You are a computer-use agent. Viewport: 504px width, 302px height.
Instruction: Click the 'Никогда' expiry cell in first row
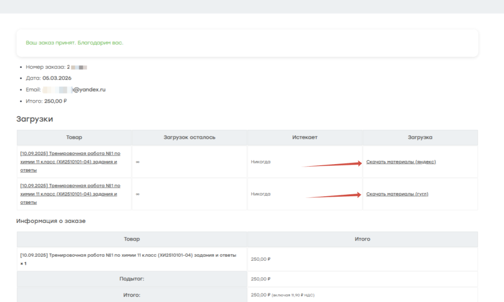(261, 162)
